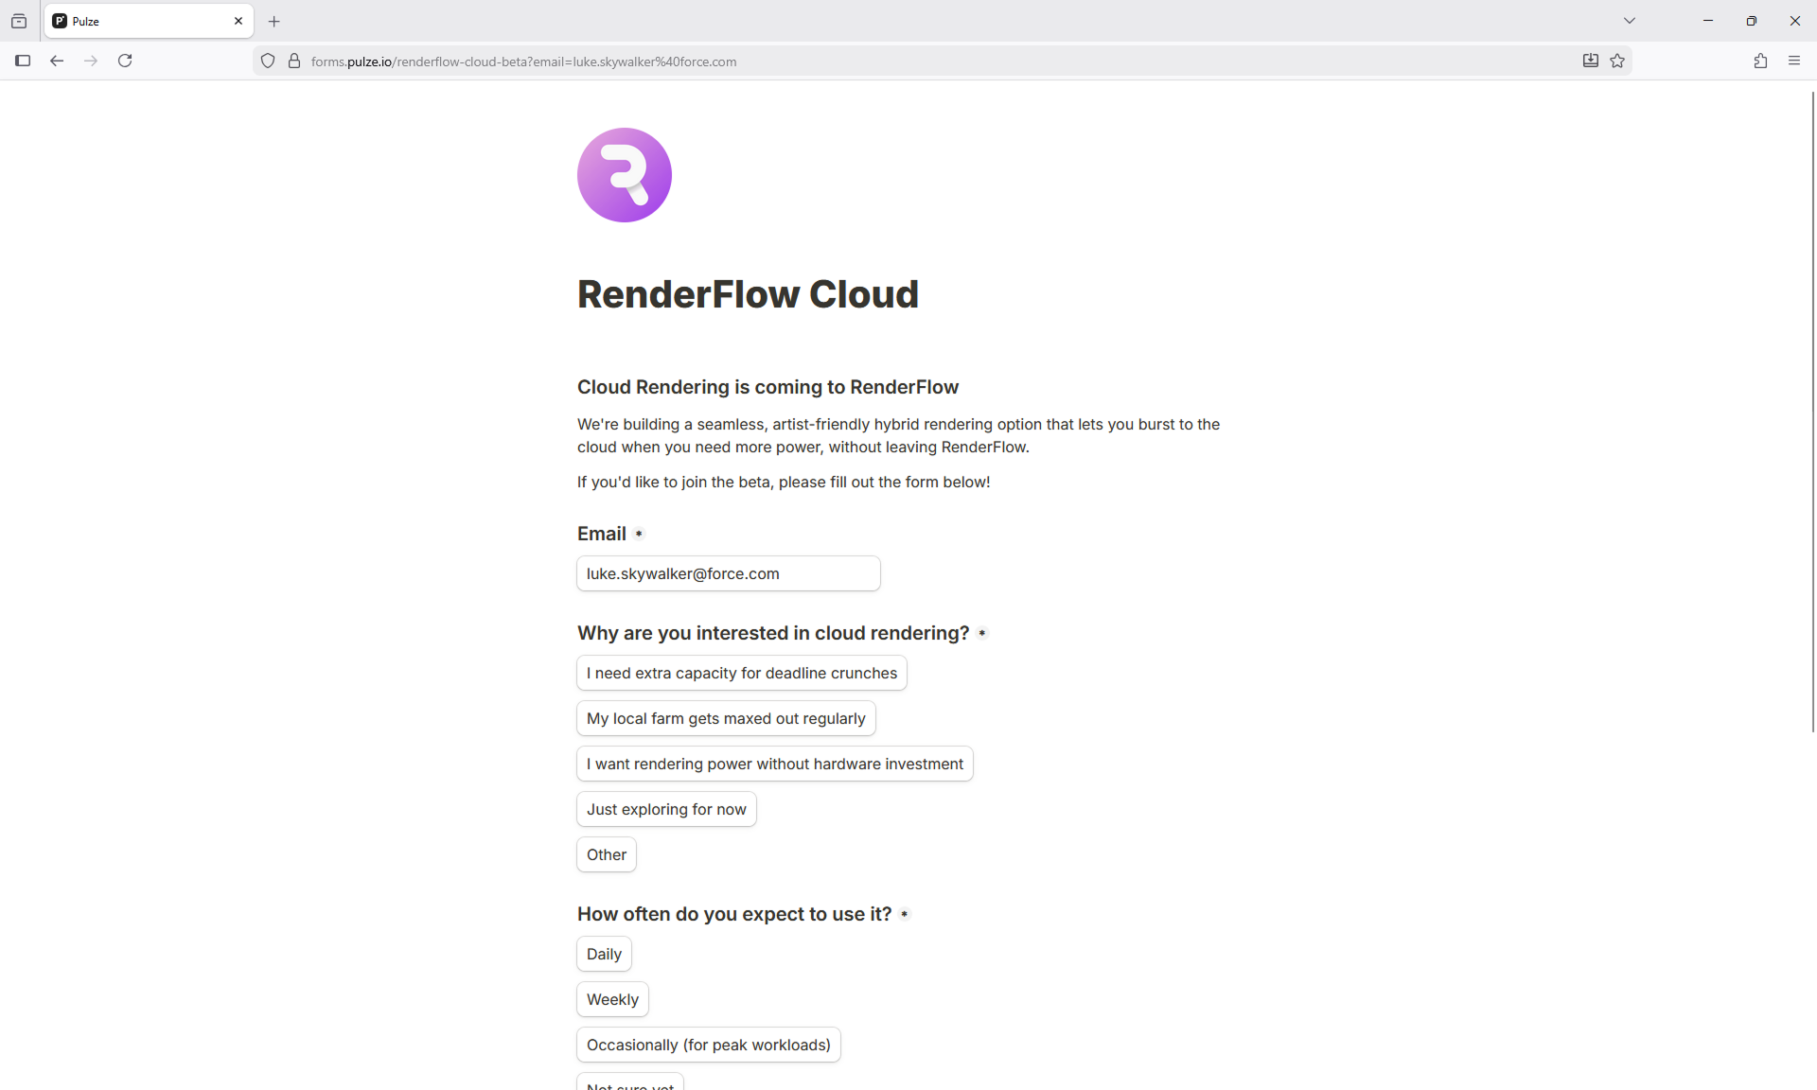Click the page vertical scrollbar
The width and height of the screenshot is (1817, 1090).
click(1812, 412)
